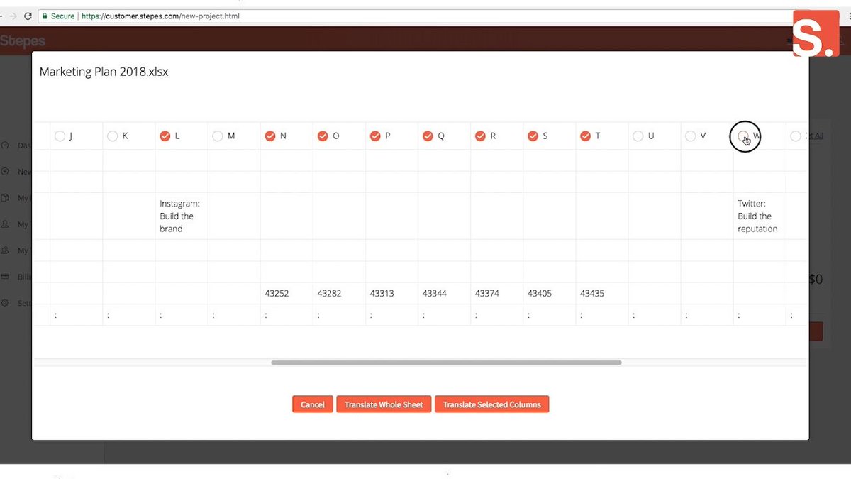Select the column V checkbox

pos(690,136)
